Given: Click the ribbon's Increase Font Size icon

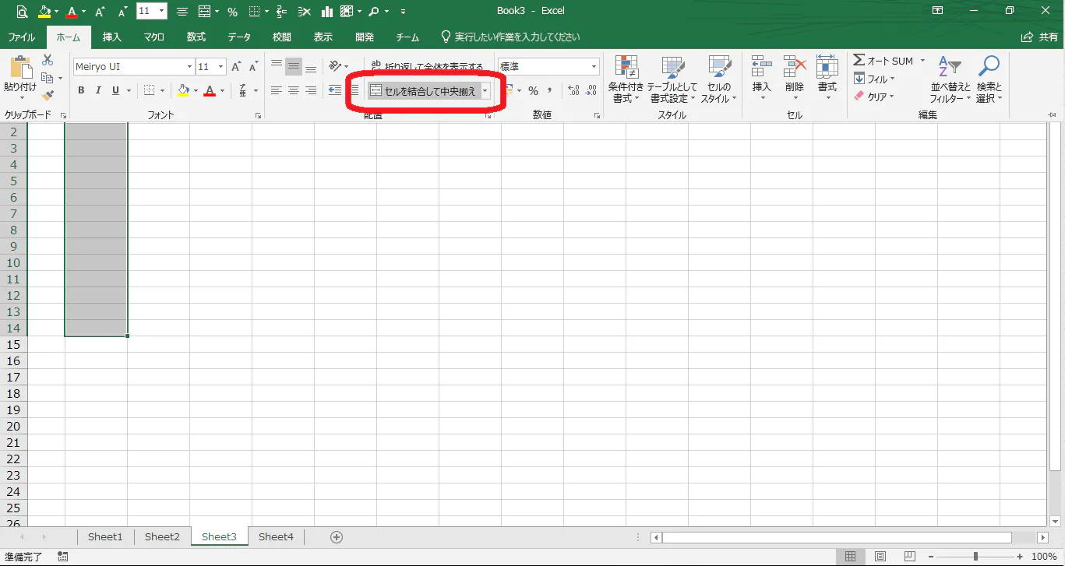Looking at the screenshot, I should point(236,67).
